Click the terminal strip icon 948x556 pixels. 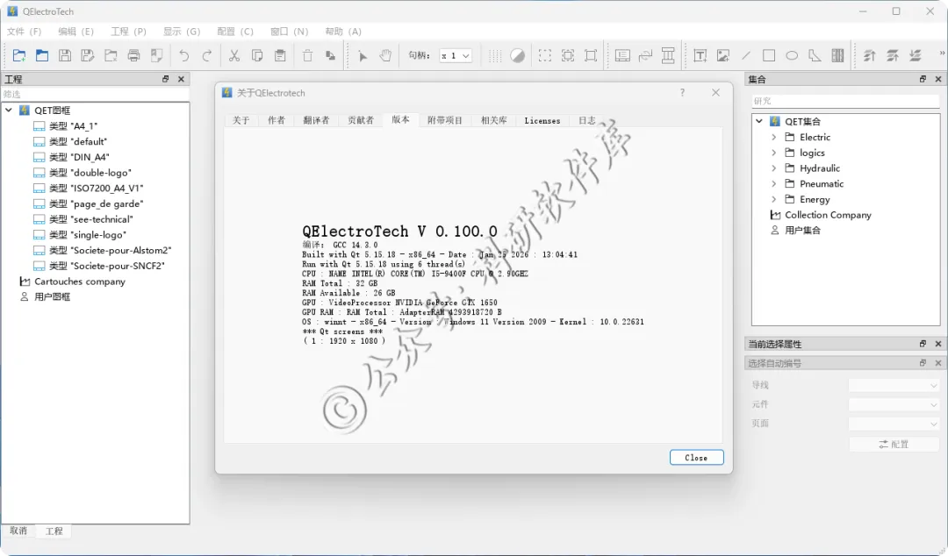point(837,55)
